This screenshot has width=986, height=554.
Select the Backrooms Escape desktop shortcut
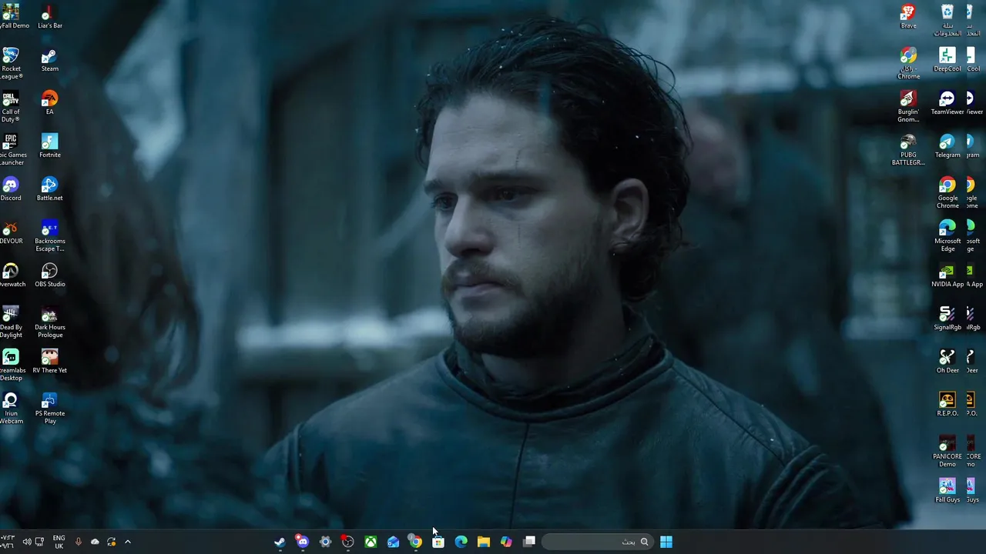[x=49, y=236]
